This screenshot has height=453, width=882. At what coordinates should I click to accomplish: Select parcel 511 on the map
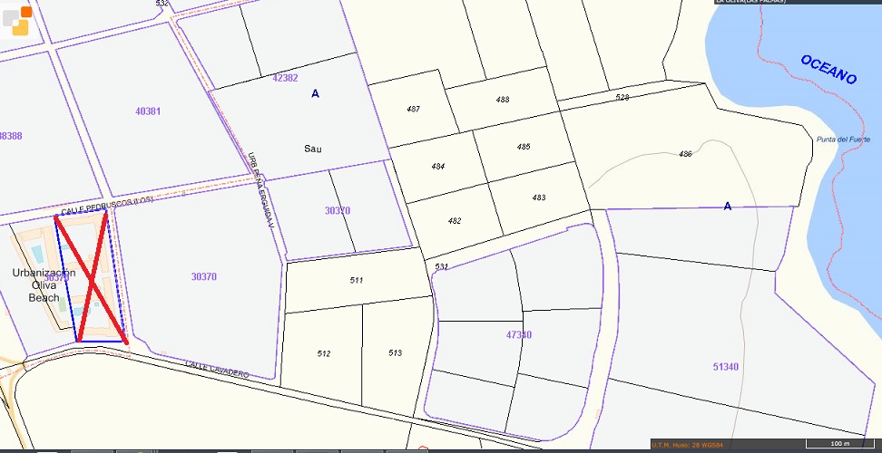[357, 281]
